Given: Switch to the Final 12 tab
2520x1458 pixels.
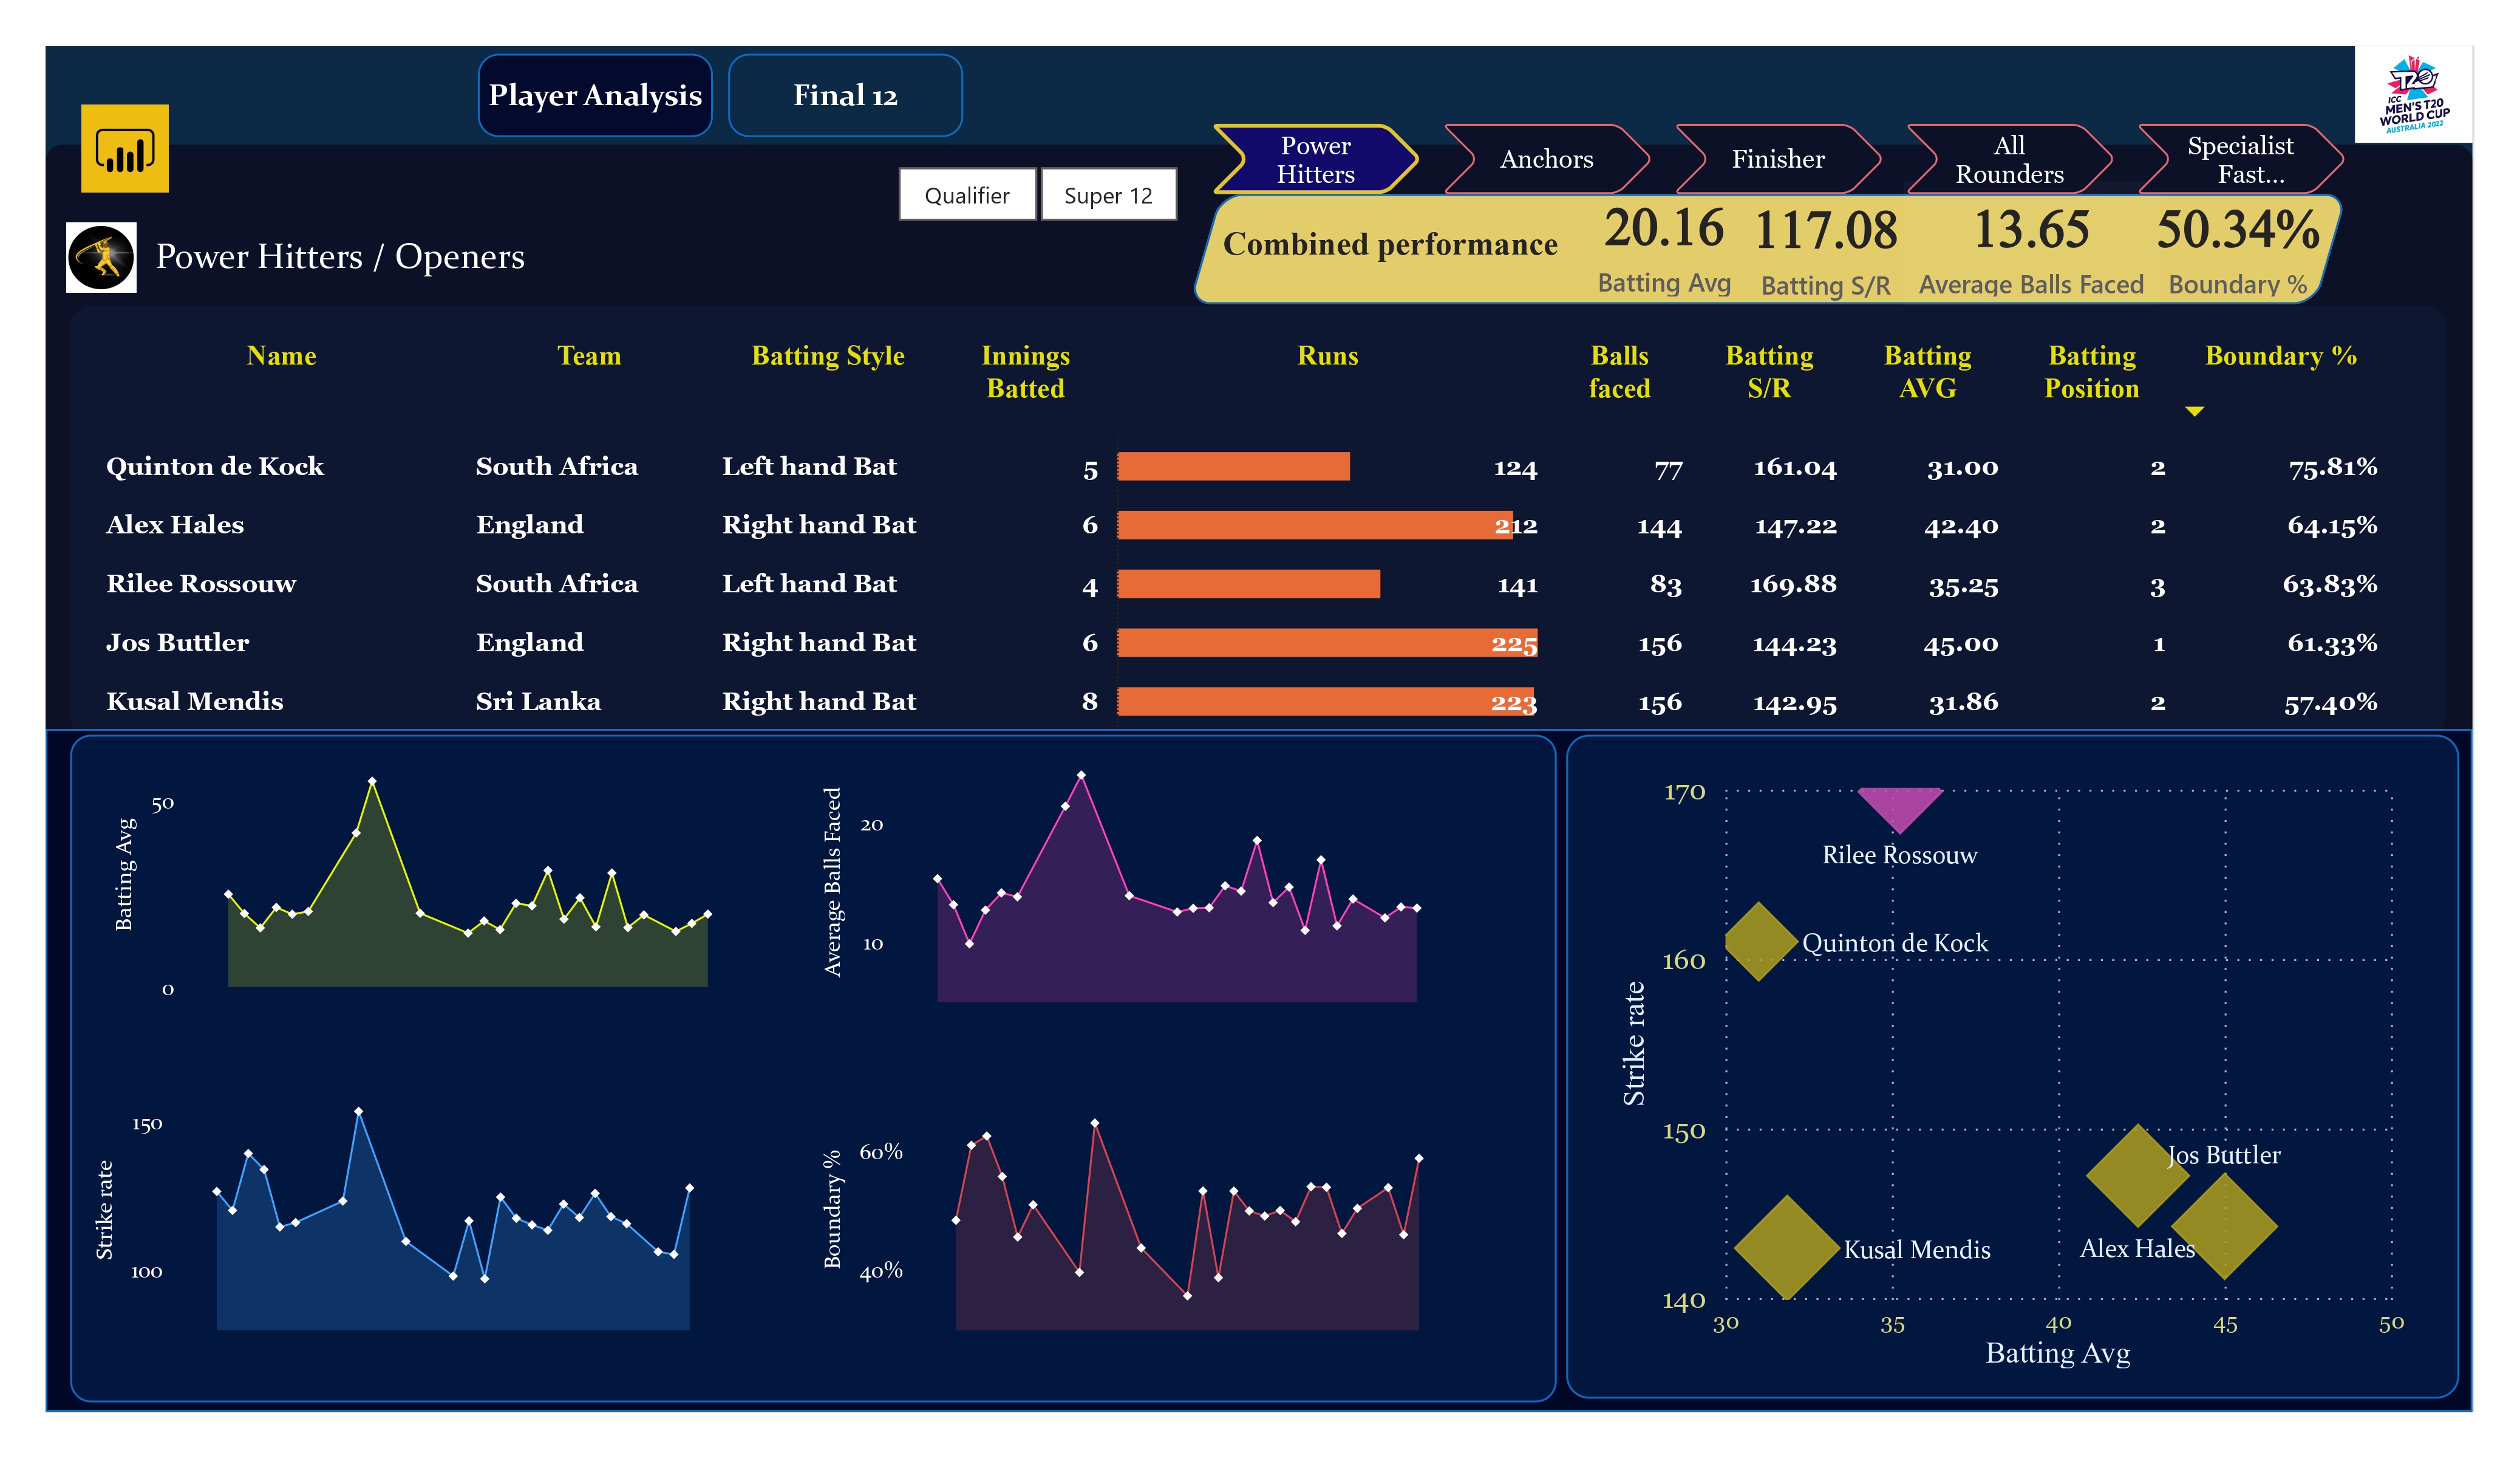Looking at the screenshot, I should pyautogui.click(x=845, y=95).
